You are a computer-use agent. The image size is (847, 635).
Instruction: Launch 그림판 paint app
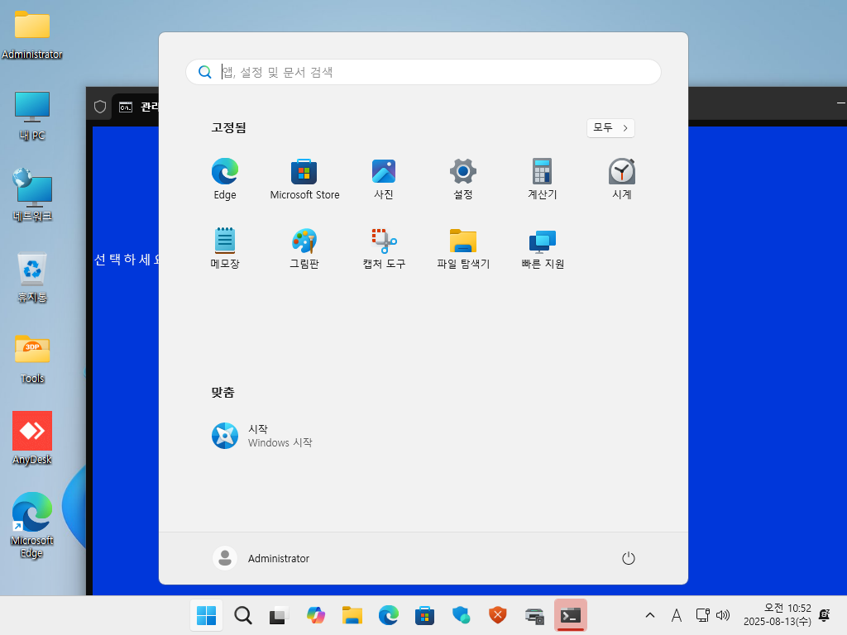(x=304, y=248)
